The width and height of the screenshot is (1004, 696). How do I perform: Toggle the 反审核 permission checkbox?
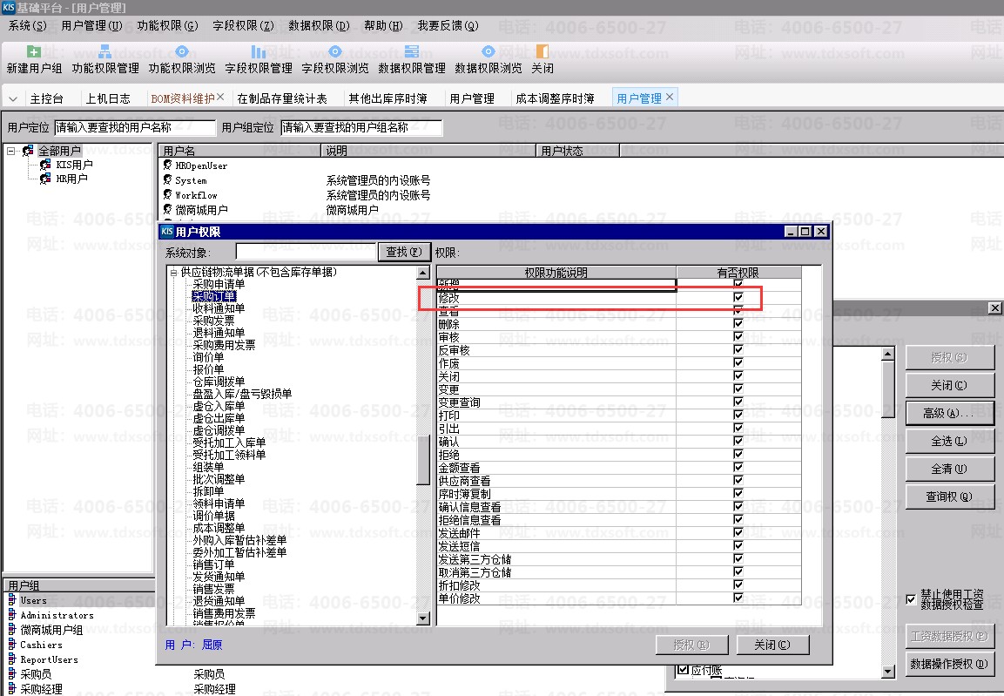pyautogui.click(x=738, y=349)
